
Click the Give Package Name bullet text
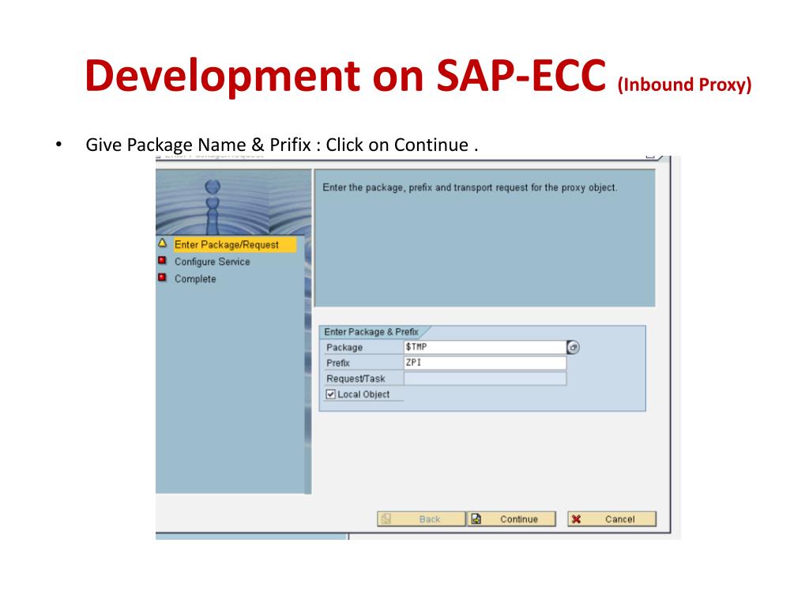point(282,145)
